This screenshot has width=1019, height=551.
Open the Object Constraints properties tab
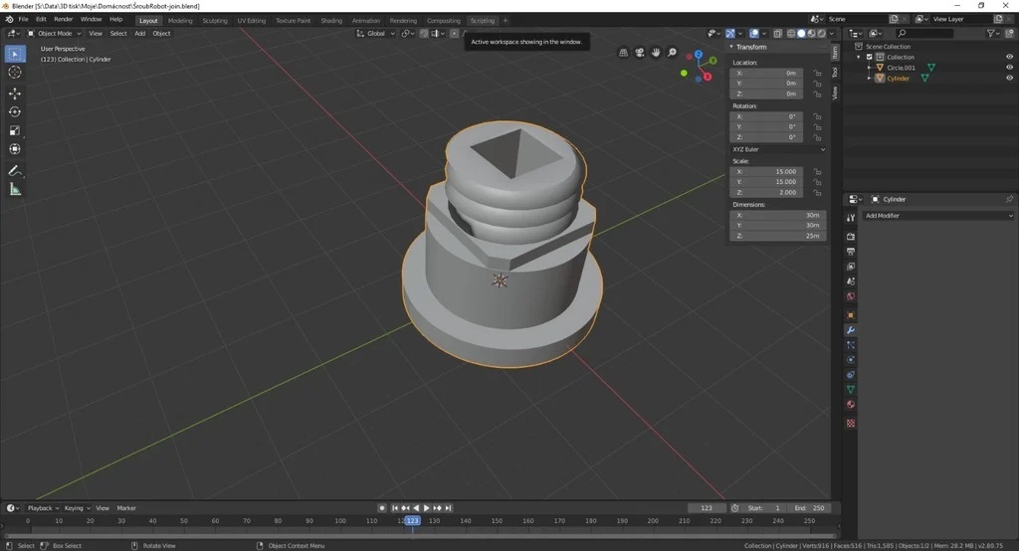pos(851,375)
